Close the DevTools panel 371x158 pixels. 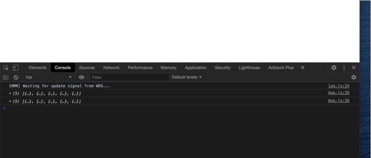click(354, 68)
